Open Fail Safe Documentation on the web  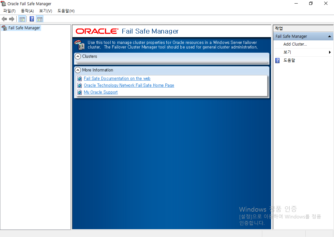pos(117,78)
